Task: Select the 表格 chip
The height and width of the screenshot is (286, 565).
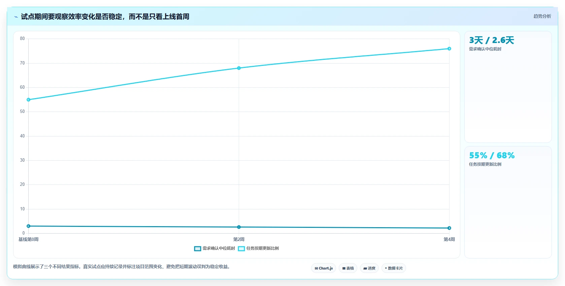Action: click(348, 268)
